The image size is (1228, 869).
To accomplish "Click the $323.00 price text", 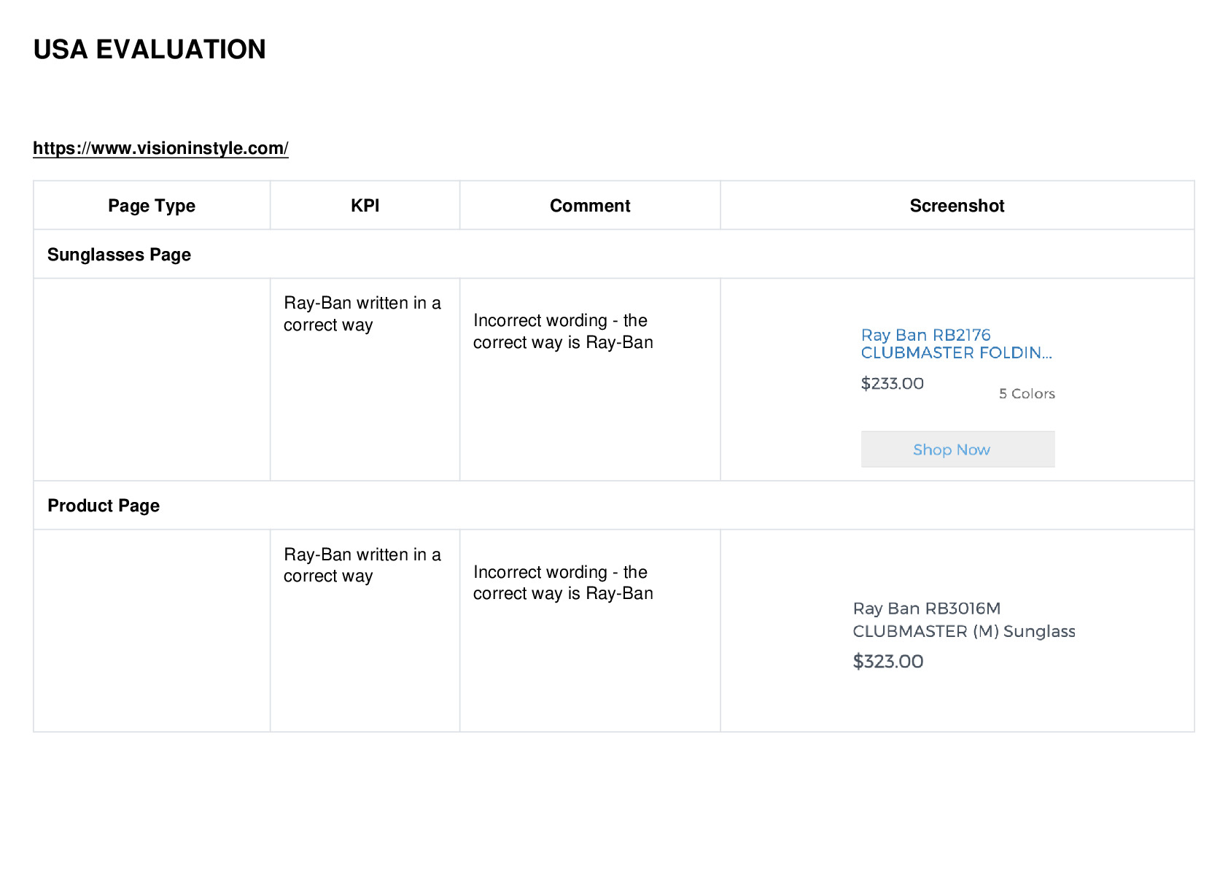I will click(888, 662).
